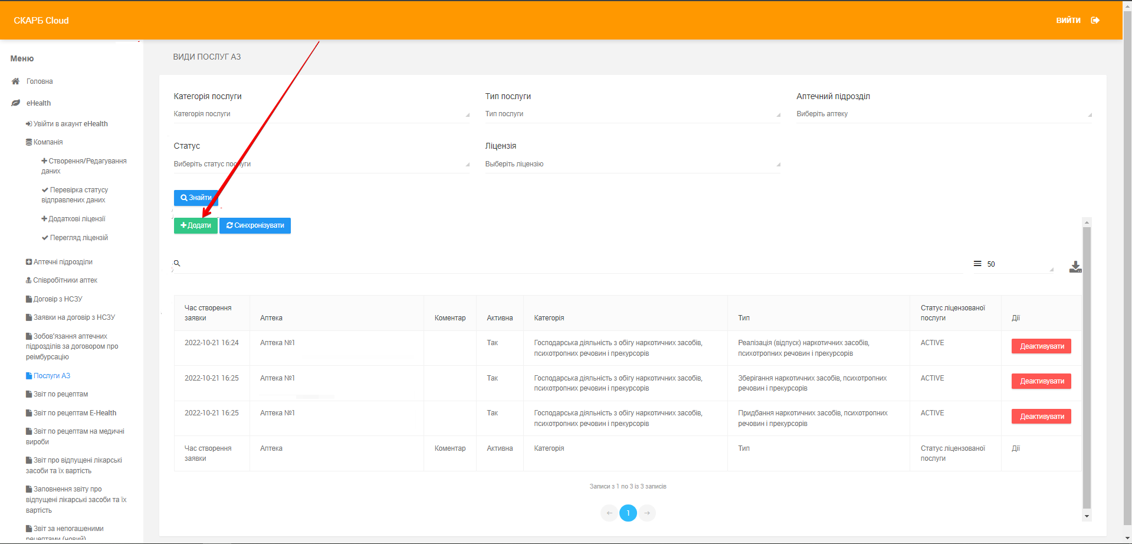
Task: Click the rows-per-page list icon
Action: [977, 264]
